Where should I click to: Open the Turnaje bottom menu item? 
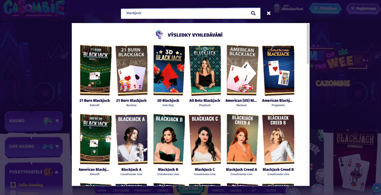(163, 190)
